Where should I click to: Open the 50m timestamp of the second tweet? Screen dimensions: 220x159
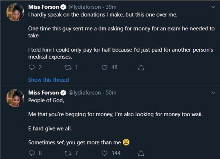coord(111,93)
